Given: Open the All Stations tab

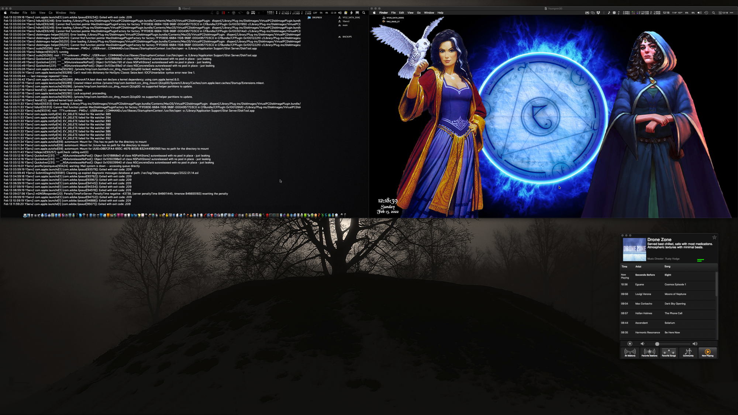Looking at the screenshot, I should point(630,353).
